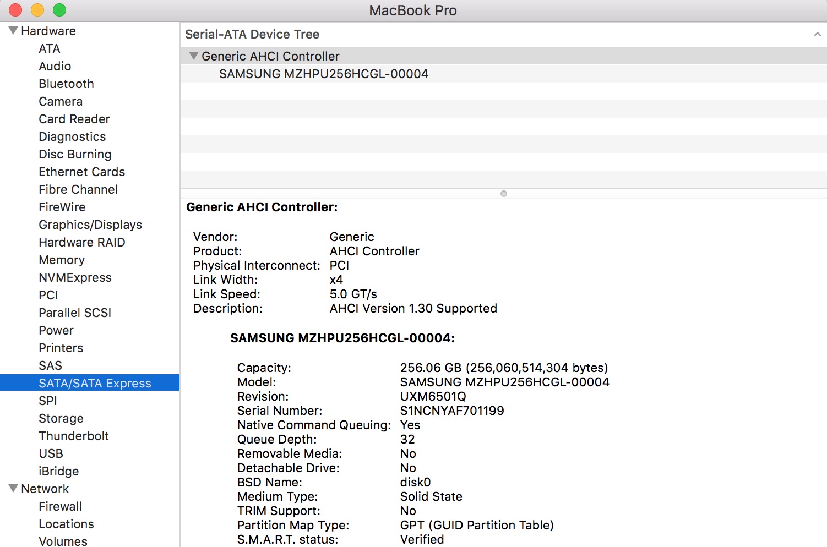Select Hardware RAID in the sidebar
Image resolution: width=827 pixels, height=547 pixels.
[82, 242]
